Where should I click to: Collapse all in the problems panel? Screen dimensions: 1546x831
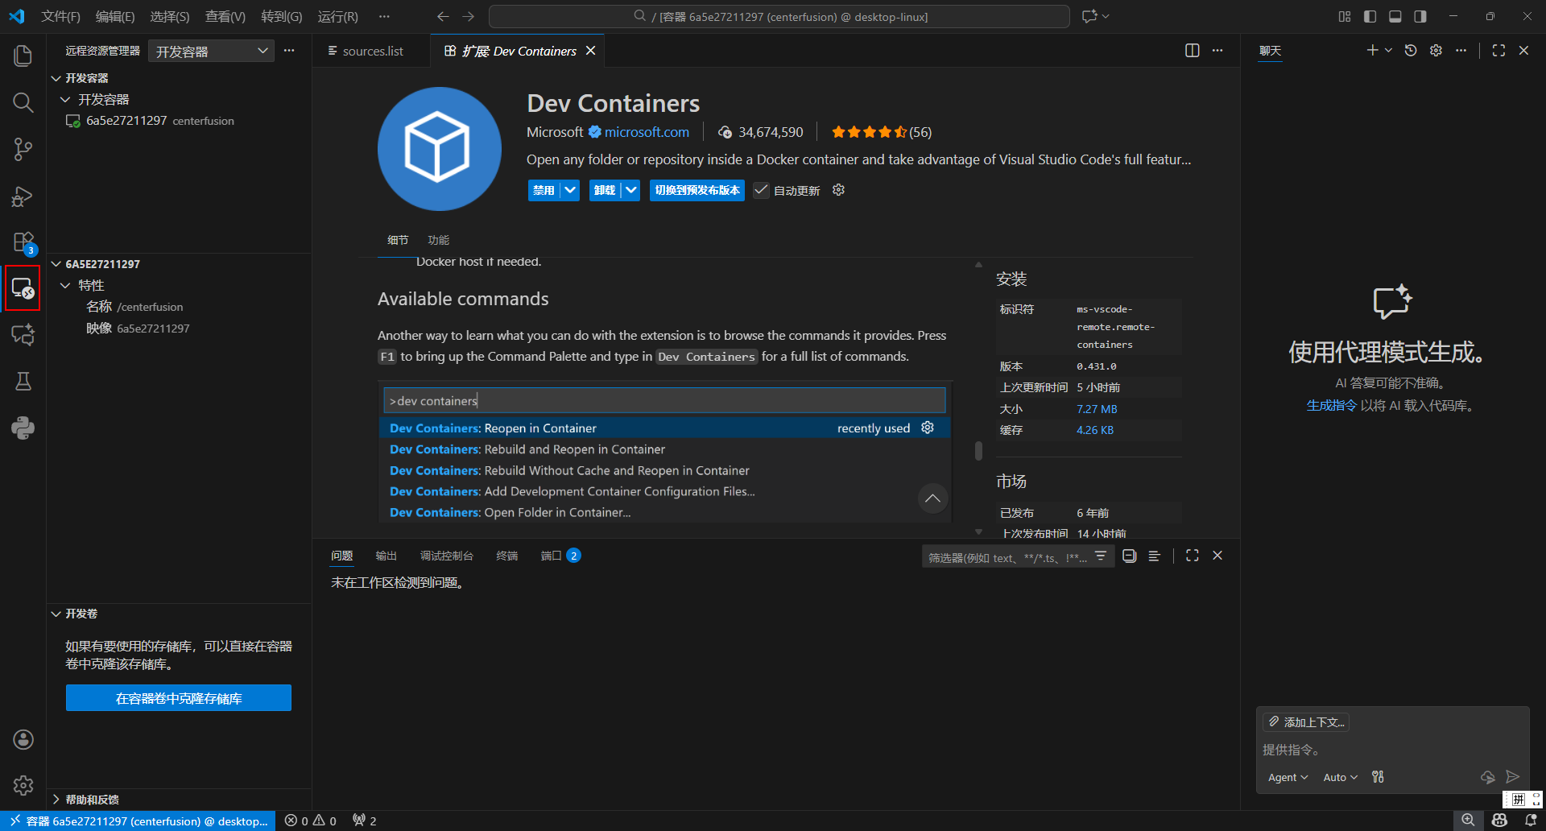[x=1130, y=556]
